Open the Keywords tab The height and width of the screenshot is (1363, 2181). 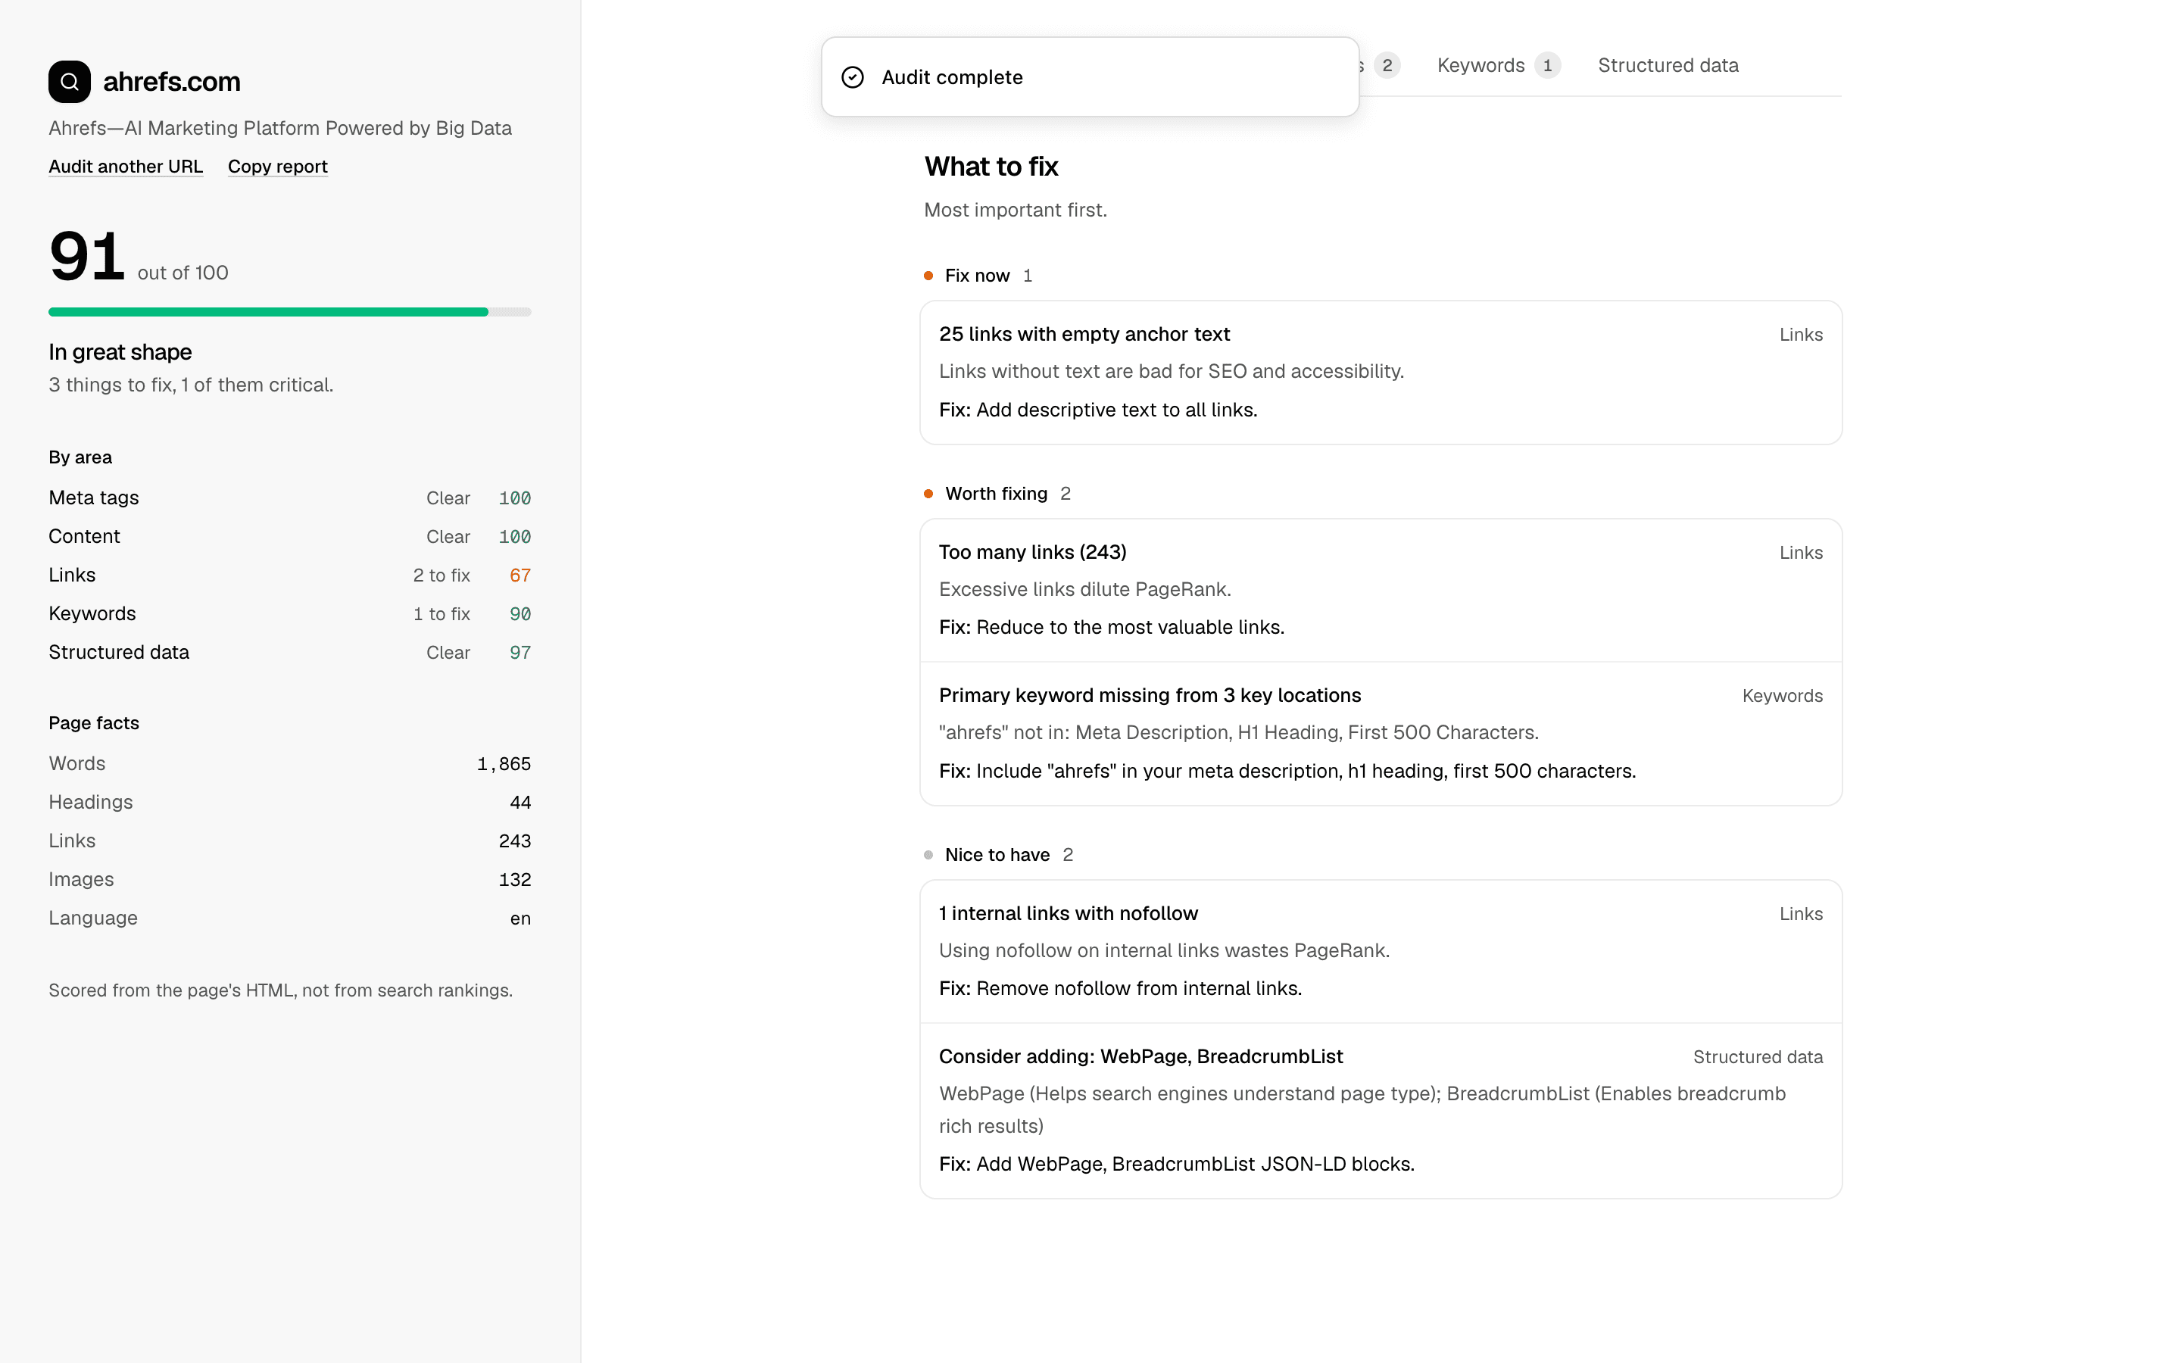coord(1498,66)
